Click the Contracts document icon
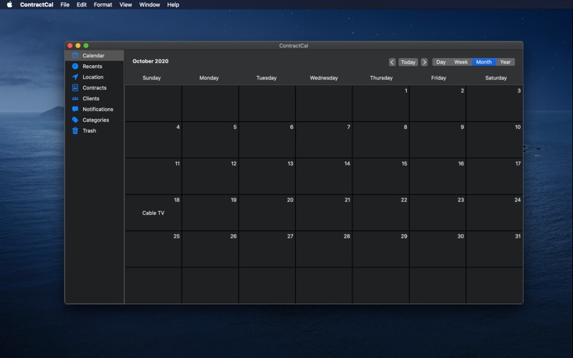 point(75,87)
